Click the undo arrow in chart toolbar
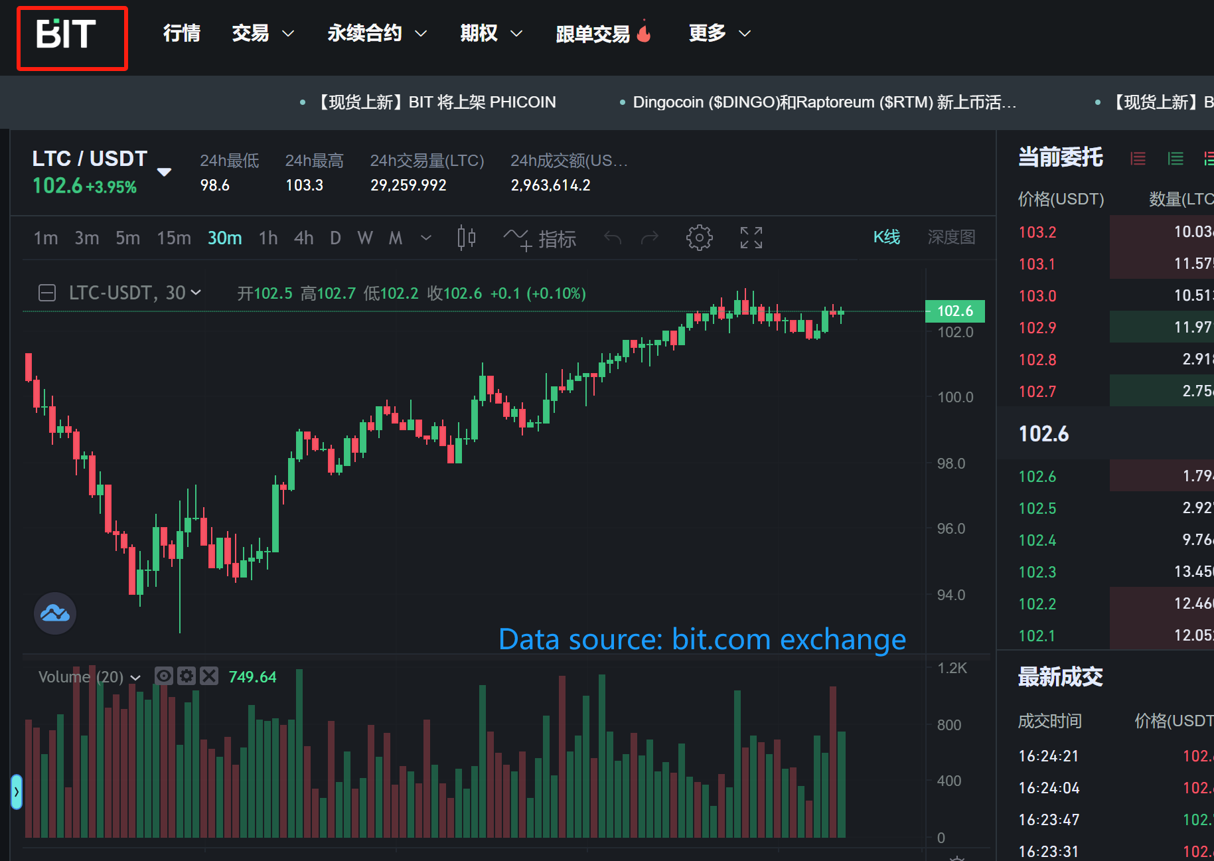Image resolution: width=1214 pixels, height=861 pixels. click(612, 238)
